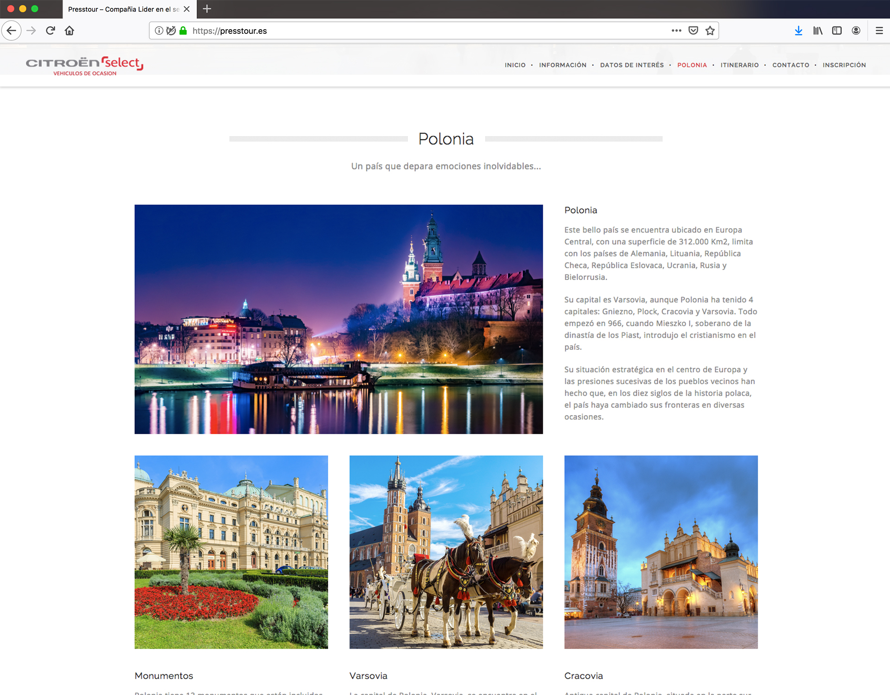This screenshot has width=890, height=695.
Task: Click the browser back arrow button
Action: click(12, 31)
